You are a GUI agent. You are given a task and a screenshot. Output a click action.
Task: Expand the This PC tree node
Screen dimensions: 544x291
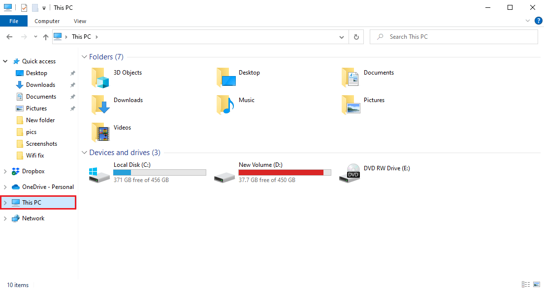[5, 203]
